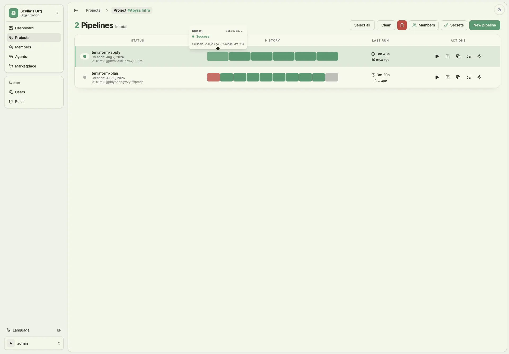This screenshot has width=509, height=354.
Task: Click Select all button
Action: [362, 25]
